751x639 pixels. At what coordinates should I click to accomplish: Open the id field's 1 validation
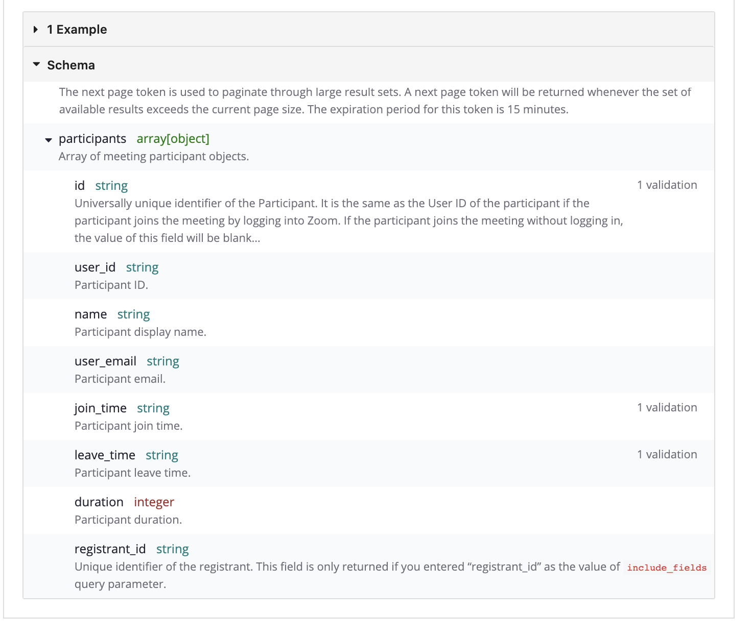click(x=667, y=185)
